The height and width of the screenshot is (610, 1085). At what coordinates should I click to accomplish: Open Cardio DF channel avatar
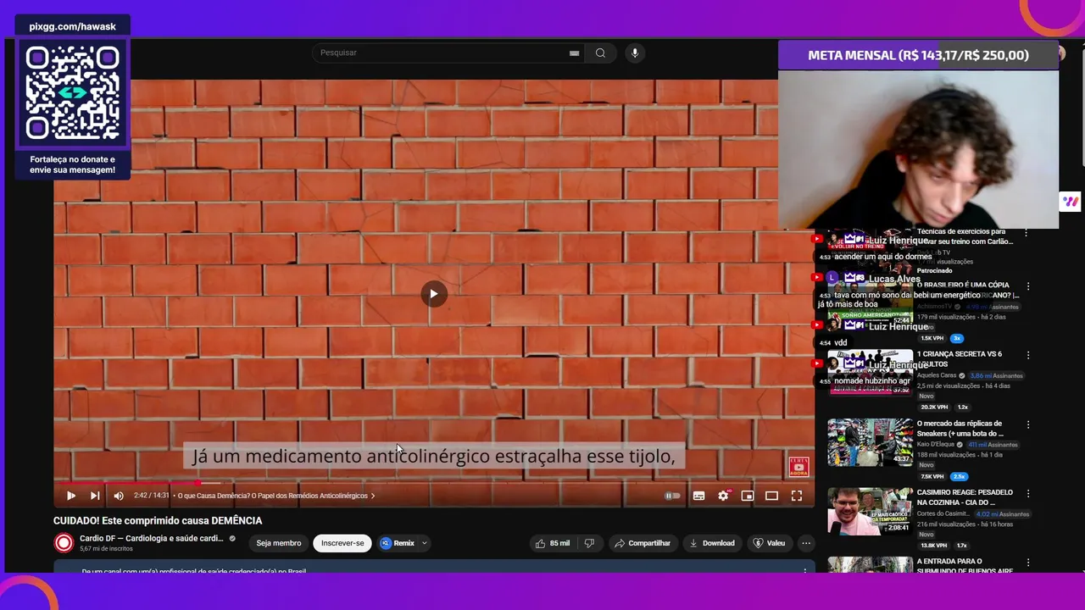64,543
